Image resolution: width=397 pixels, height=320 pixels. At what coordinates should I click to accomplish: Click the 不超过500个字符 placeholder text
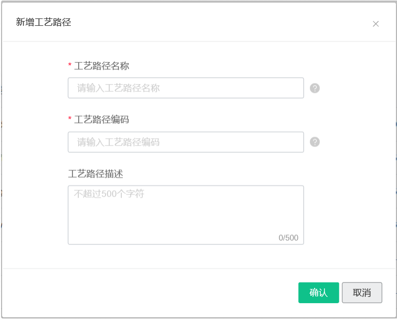(109, 194)
